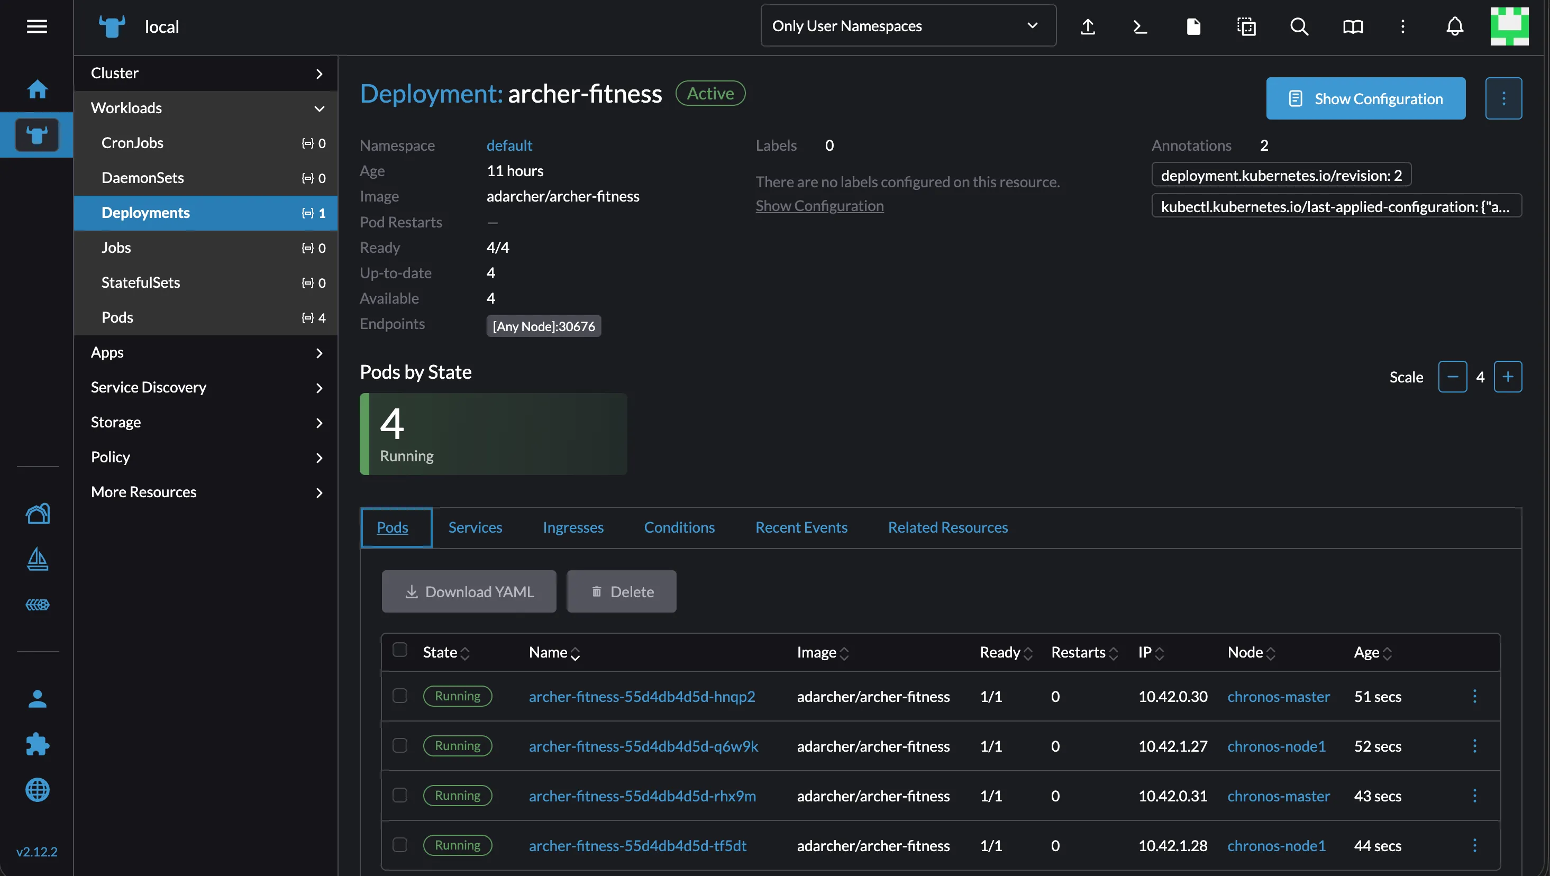Open pod link archer-fitness-55d4db4d5d-q6w9k
Screen dimensions: 1550x876
643,746
